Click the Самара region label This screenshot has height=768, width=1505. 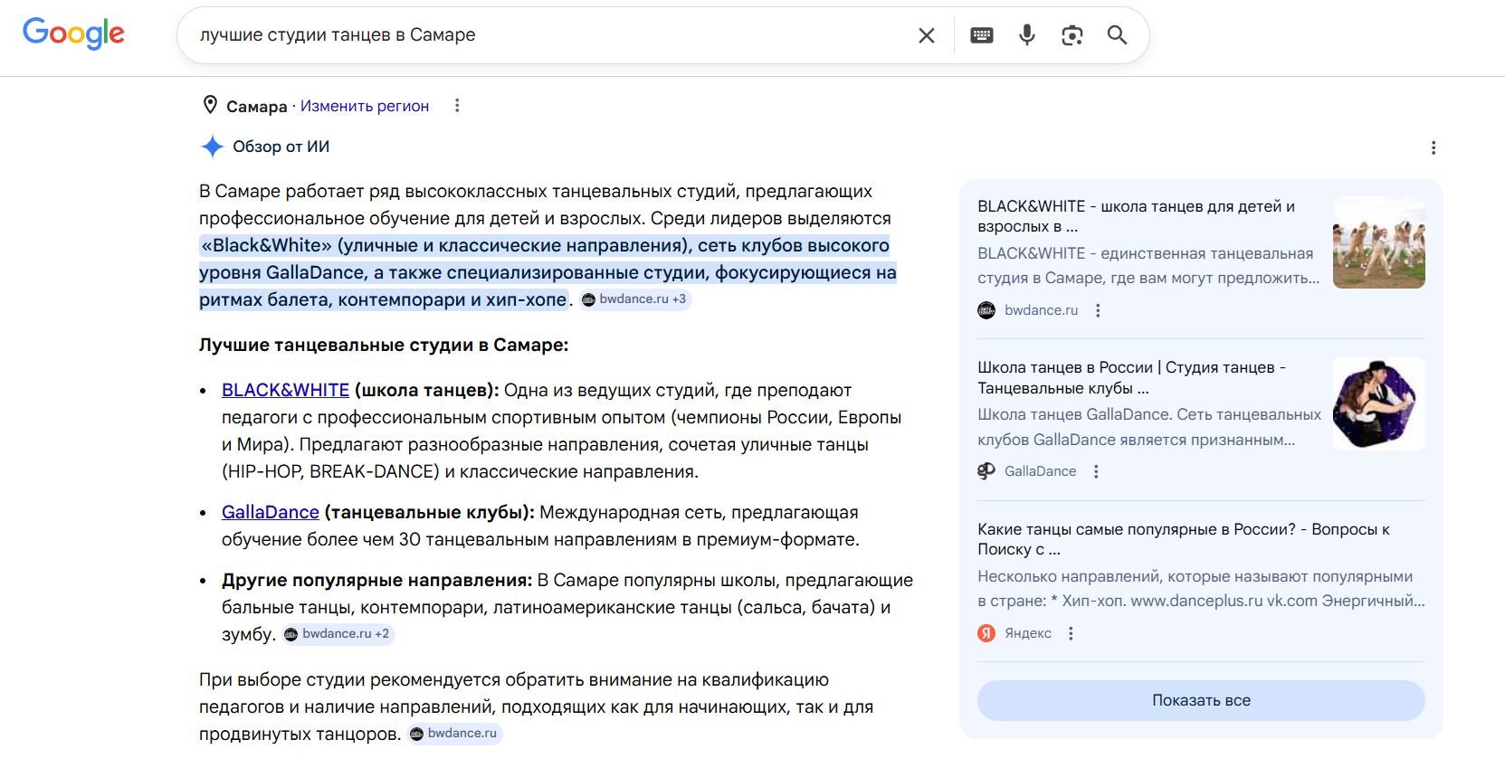[256, 106]
